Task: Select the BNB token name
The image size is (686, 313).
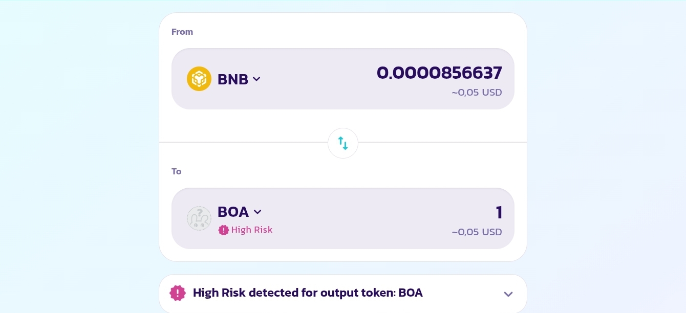Action: 233,79
